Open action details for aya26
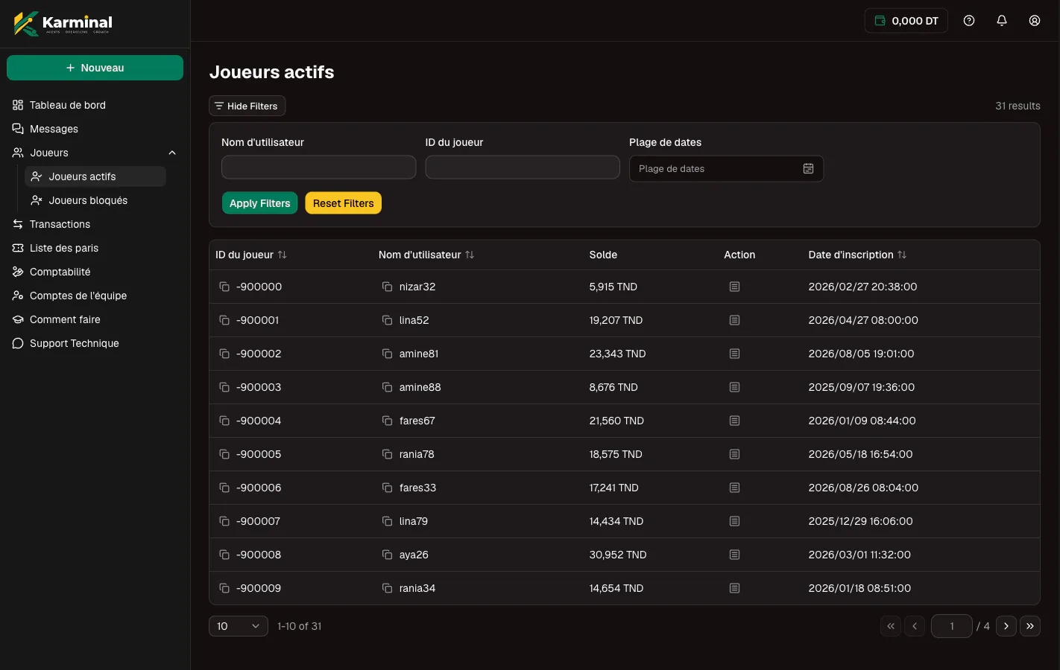 [734, 555]
